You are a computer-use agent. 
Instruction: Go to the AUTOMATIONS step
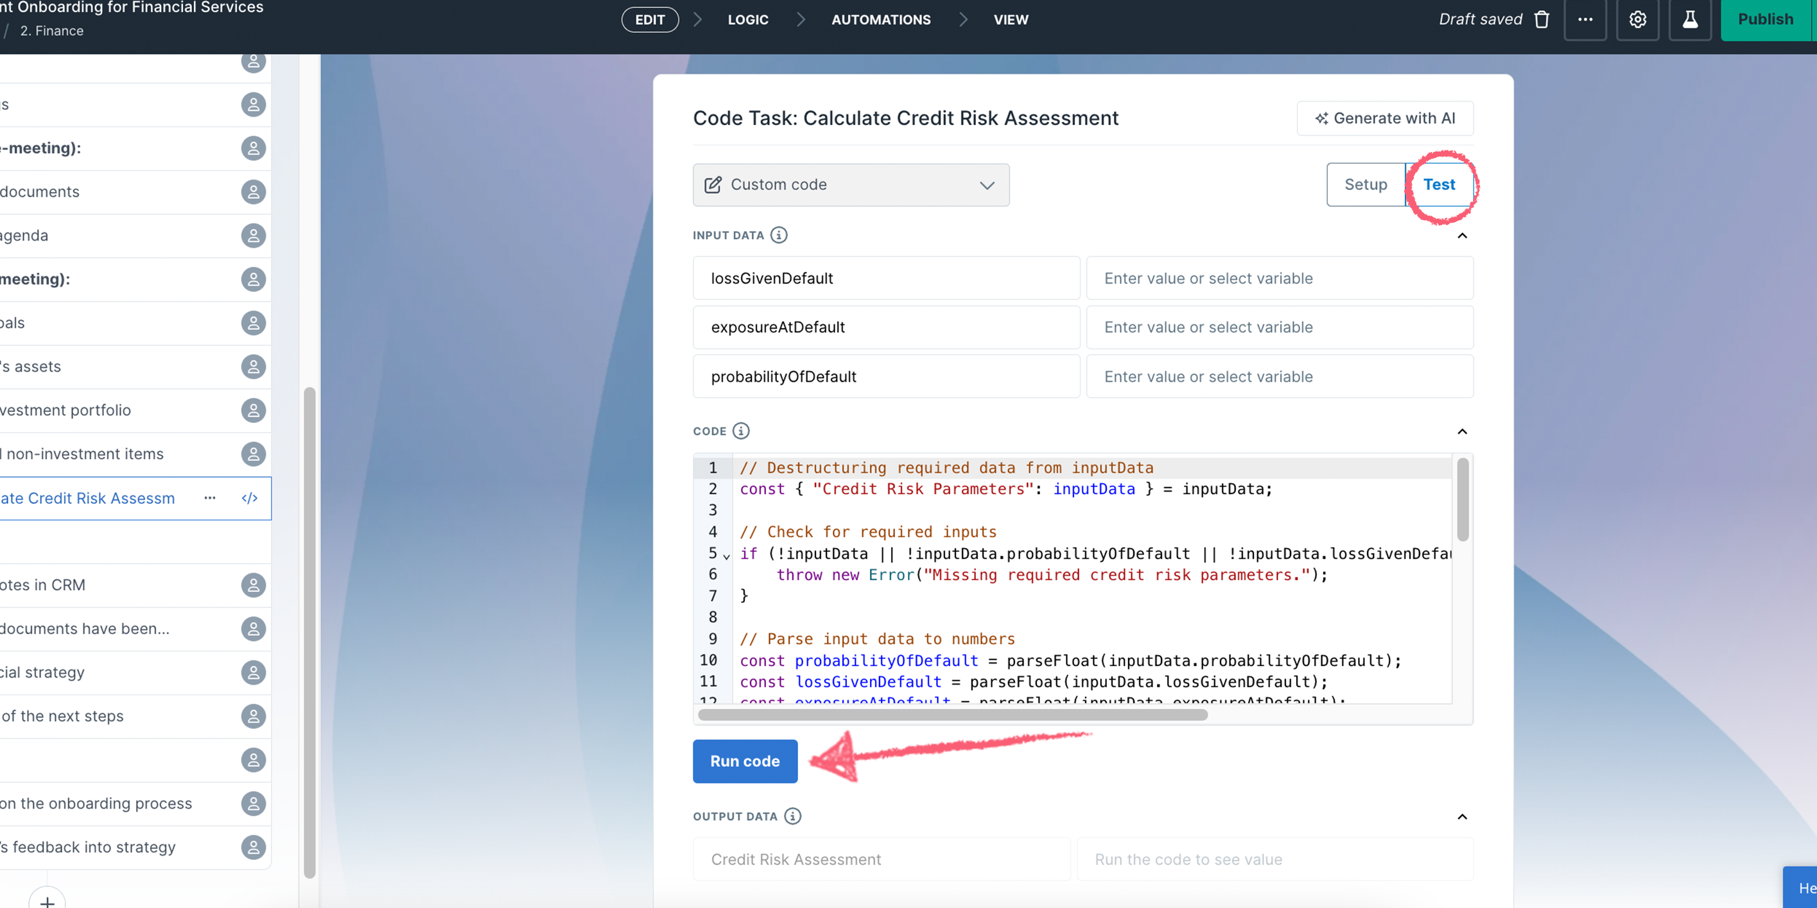(881, 20)
